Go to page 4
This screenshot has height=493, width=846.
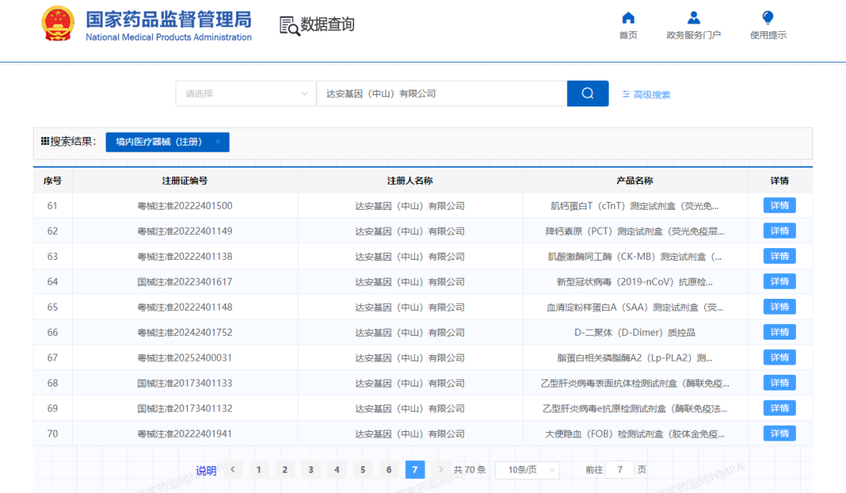[337, 470]
